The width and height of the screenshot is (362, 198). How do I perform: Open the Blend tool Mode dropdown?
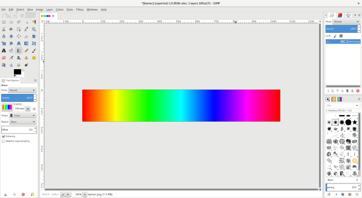[23, 90]
